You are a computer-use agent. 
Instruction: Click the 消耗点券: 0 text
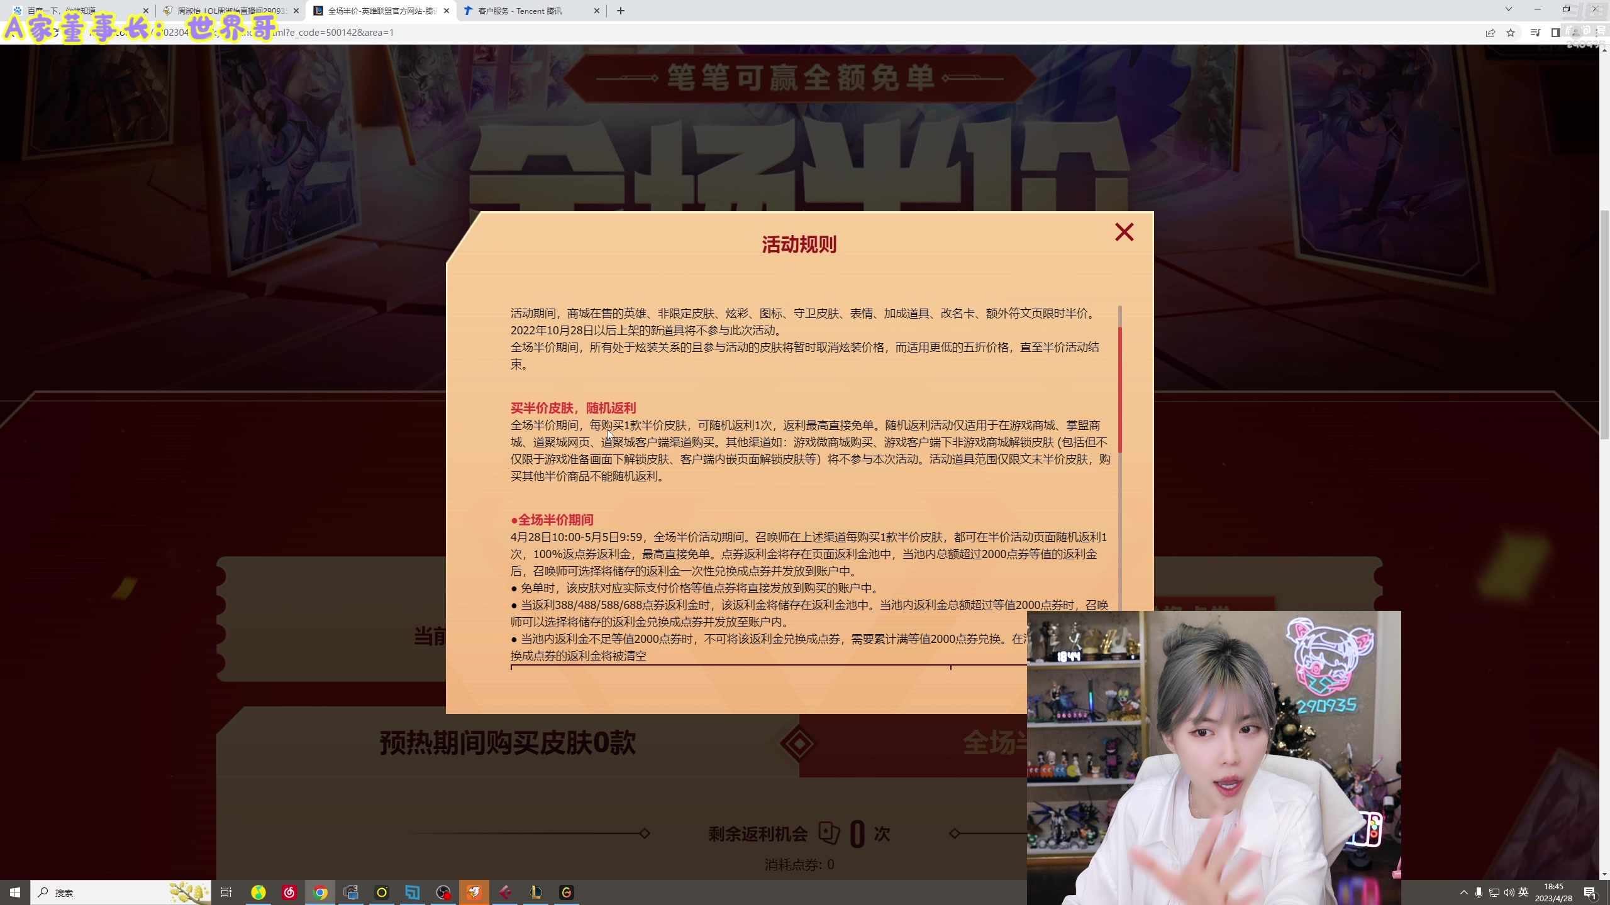click(x=799, y=865)
